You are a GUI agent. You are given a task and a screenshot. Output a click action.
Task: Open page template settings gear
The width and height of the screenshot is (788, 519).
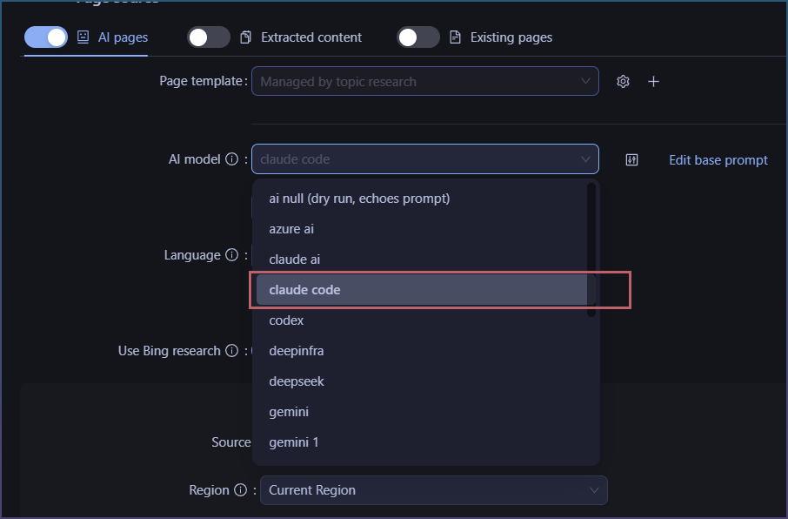(x=623, y=82)
